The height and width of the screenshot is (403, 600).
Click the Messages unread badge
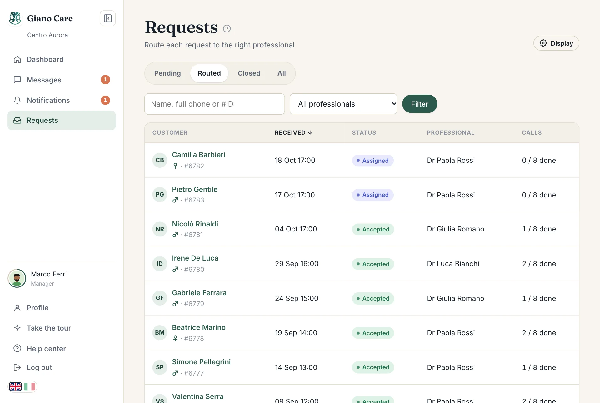105,80
